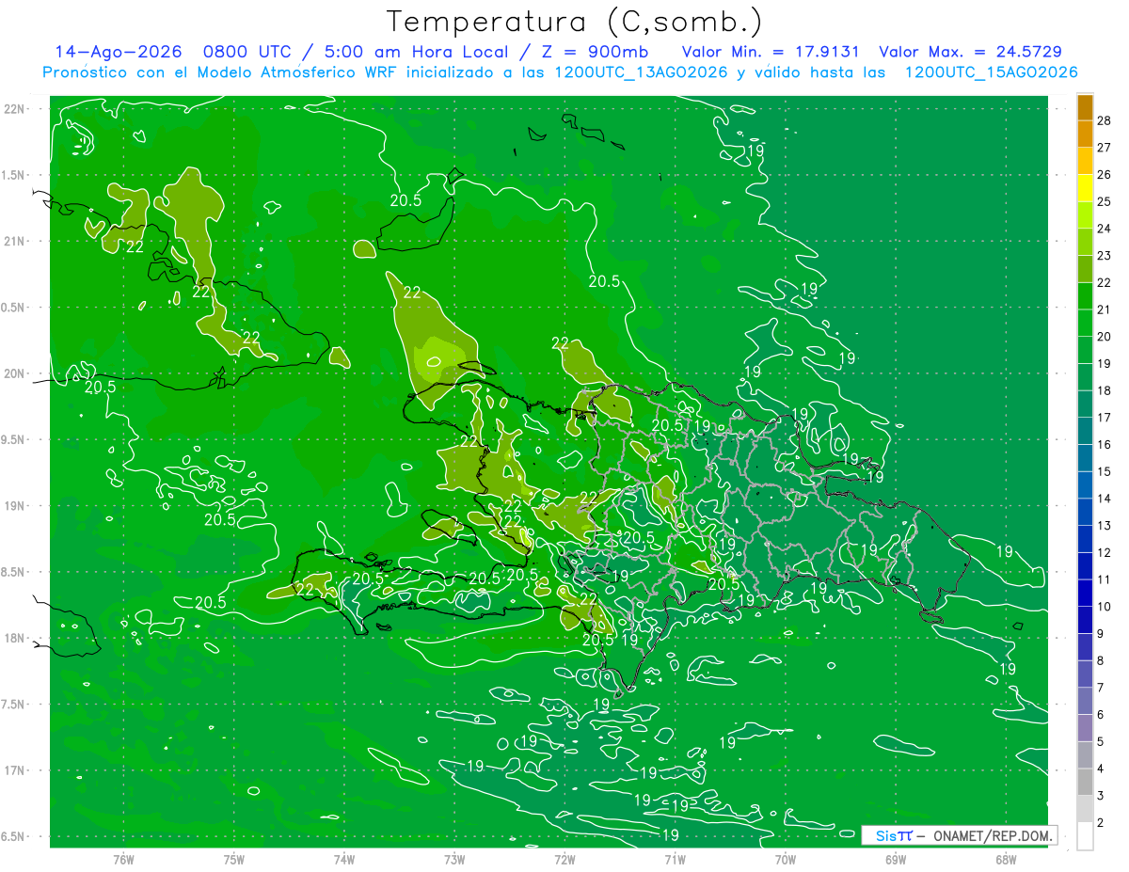Click the 73W longitude axis label

pos(454,859)
